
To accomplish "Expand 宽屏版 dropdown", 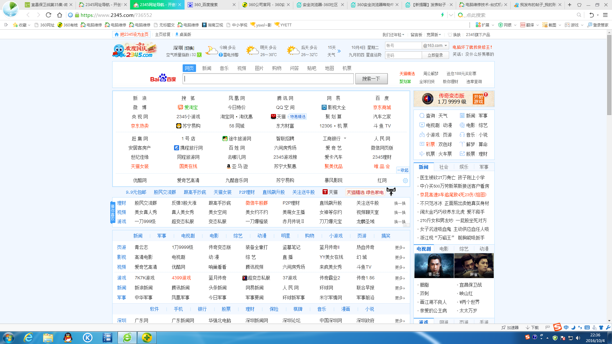I will pyautogui.click(x=433, y=35).
